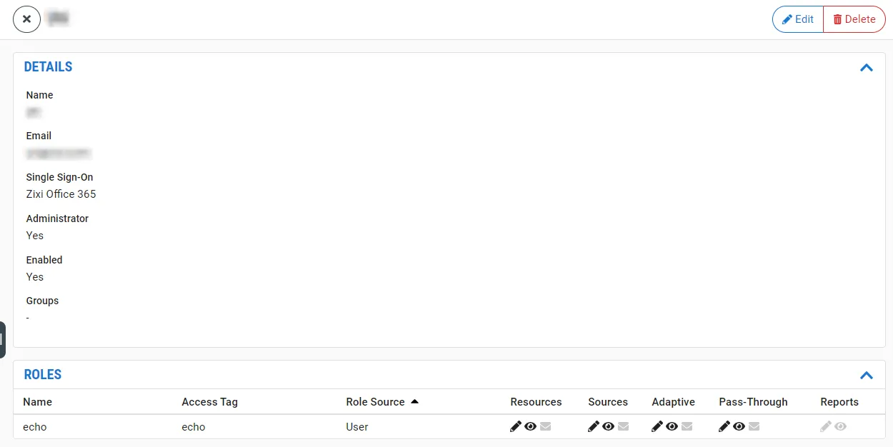893x447 pixels.
Task: Click the Sources edit pencil icon for echo
Action: (594, 426)
